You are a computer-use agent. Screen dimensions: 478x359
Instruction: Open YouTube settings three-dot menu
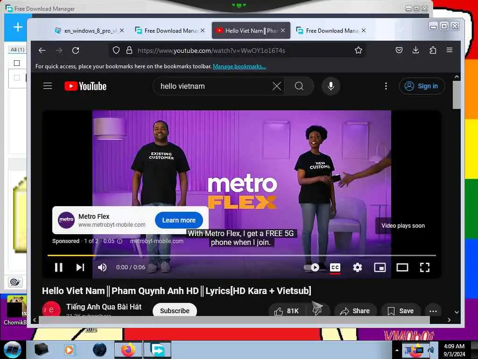[386, 86]
